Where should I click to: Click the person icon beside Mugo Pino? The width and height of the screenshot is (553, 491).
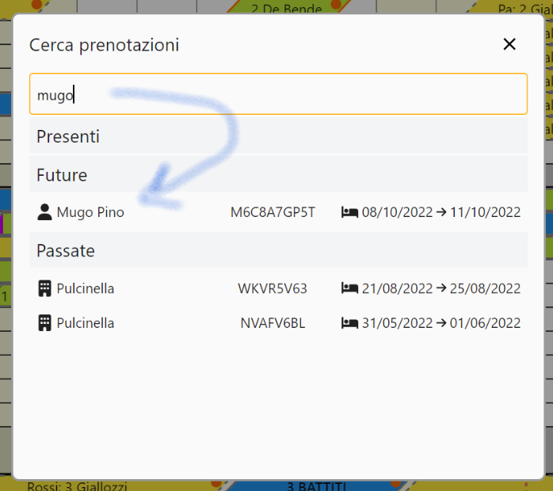coord(44,212)
